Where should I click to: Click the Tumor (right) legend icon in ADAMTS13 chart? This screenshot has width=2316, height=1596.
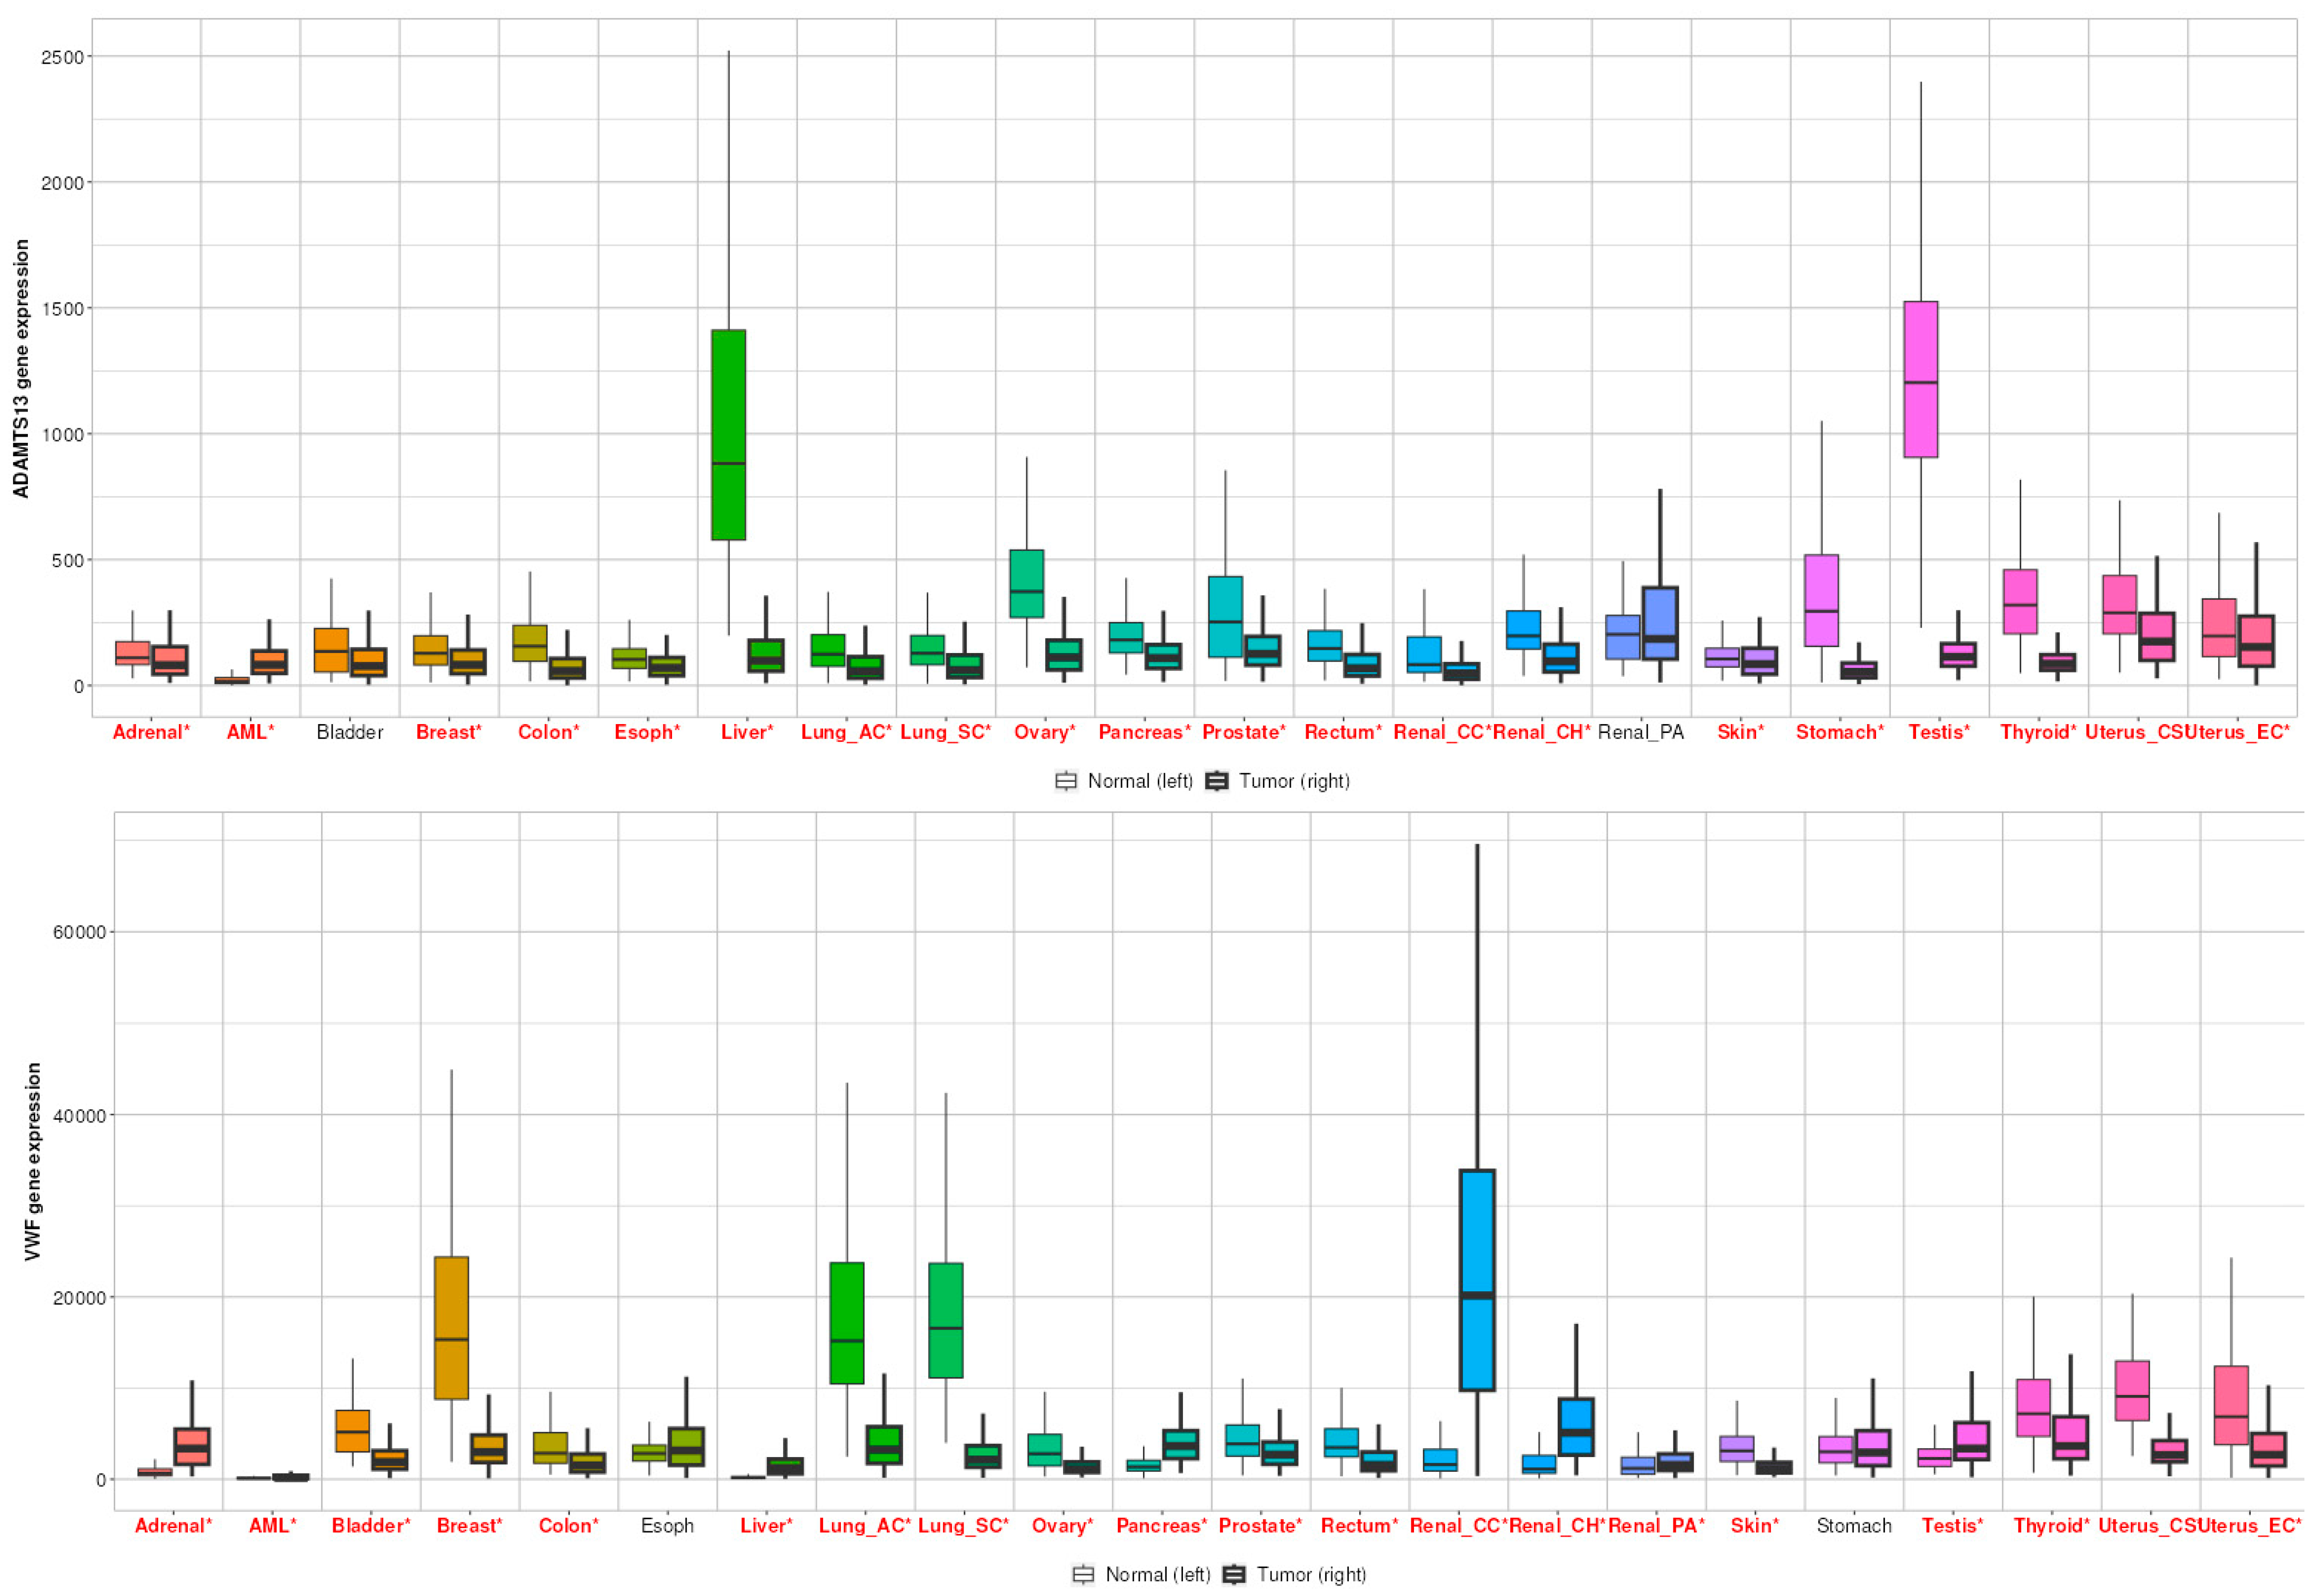(x=1217, y=781)
